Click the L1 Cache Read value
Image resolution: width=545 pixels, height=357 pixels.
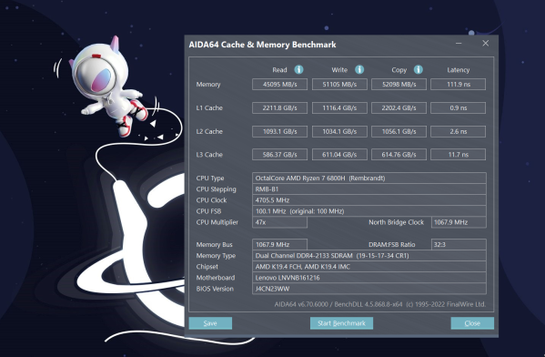pyautogui.click(x=280, y=107)
